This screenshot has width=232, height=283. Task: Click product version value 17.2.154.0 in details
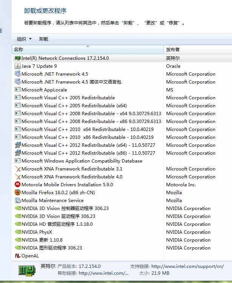coord(90,266)
